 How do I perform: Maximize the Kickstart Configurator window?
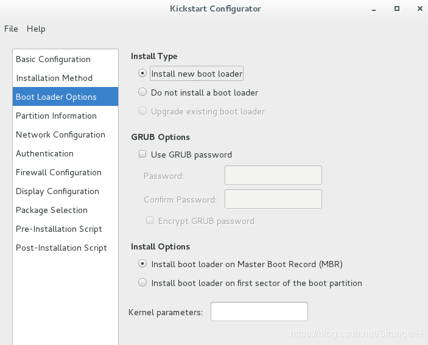pyautogui.click(x=397, y=9)
